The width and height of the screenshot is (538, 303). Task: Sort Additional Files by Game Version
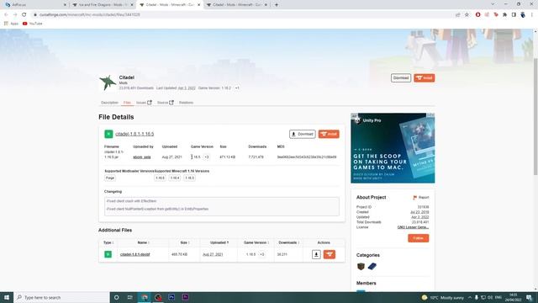click(256, 242)
